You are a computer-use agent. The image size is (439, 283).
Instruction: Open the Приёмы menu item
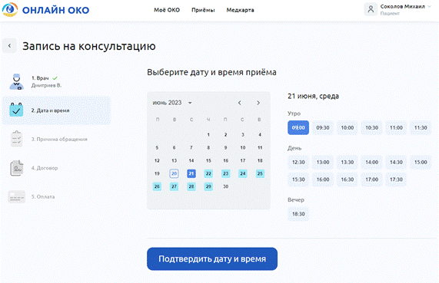coord(203,10)
